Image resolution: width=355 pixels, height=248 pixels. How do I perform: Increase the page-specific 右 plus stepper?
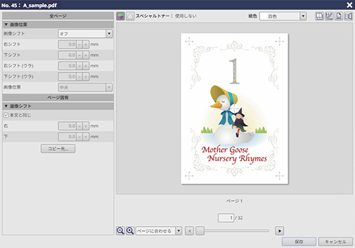point(86,126)
